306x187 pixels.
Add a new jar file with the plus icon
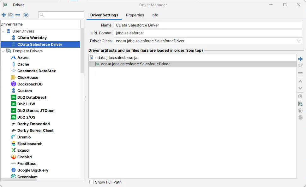point(300,59)
